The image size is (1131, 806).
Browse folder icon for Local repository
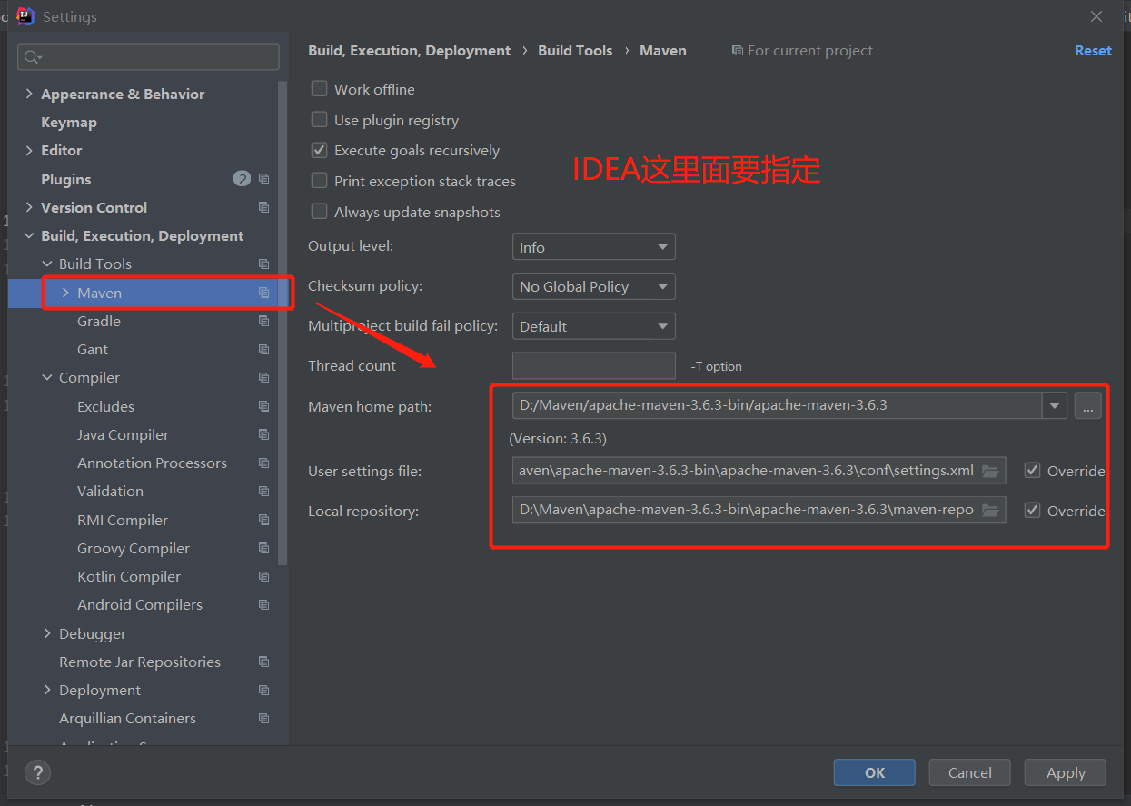click(990, 510)
